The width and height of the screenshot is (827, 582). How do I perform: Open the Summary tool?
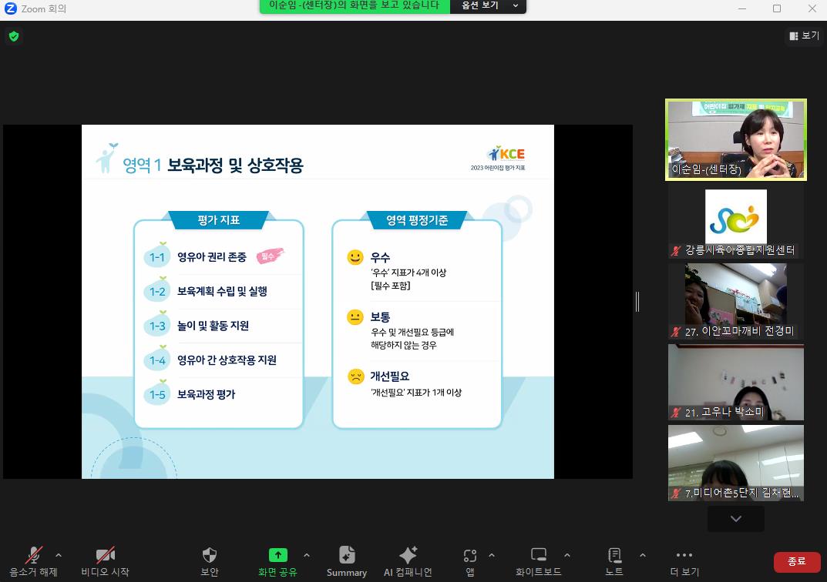pos(347,555)
